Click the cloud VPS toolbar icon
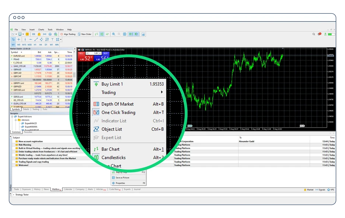Image resolution: width=345 pixels, height=218 pixels. (x=50, y=34)
